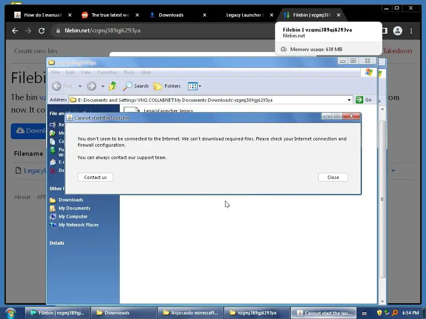This screenshot has height=319, width=426.
Task: Click the Forward arrow in Explorer toolbar
Action: click(x=92, y=86)
